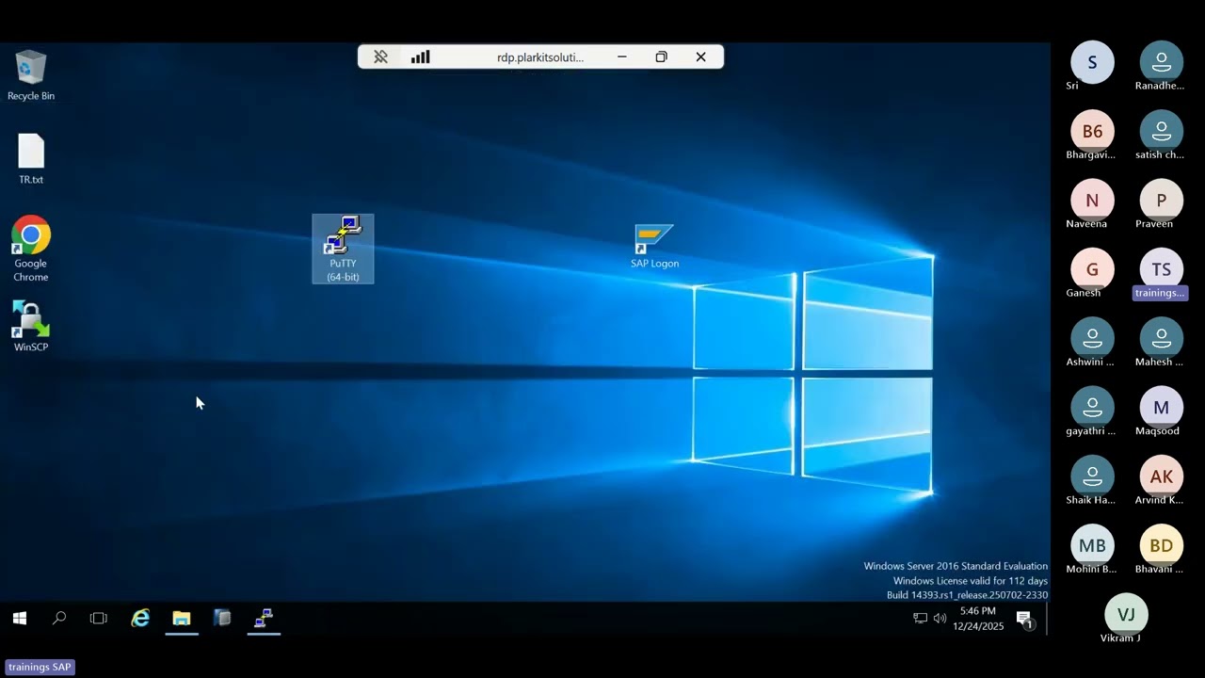This screenshot has width=1205, height=678.
Task: Select participant satish ch... avatar
Action: click(1162, 131)
